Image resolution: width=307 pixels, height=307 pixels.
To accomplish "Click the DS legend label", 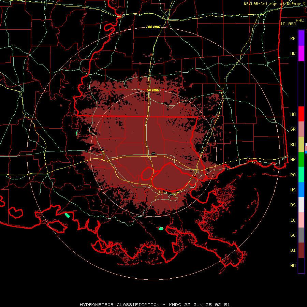I will pos(293,205).
